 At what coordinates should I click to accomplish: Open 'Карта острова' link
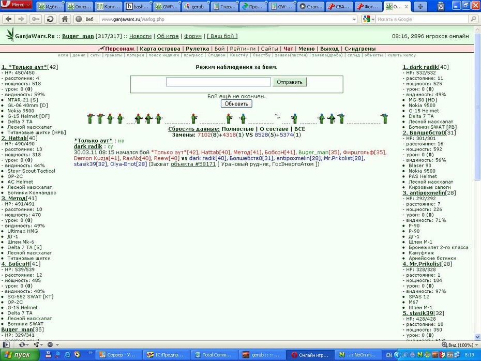click(x=160, y=49)
